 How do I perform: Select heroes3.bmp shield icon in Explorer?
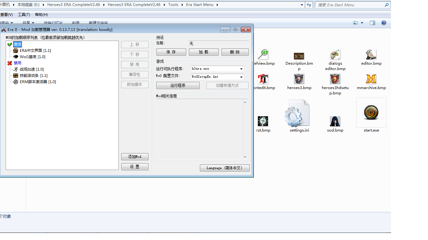click(x=299, y=79)
